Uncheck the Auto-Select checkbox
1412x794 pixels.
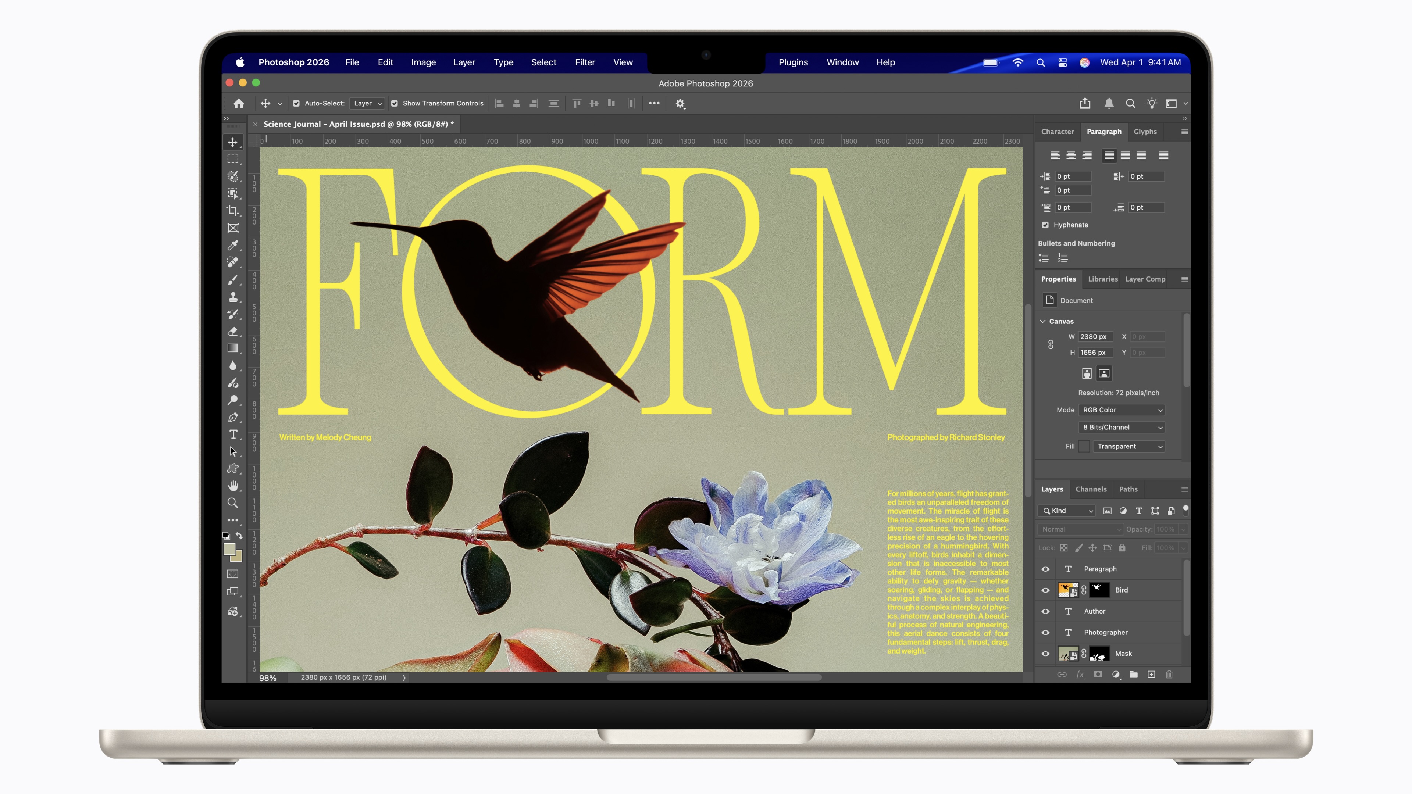296,103
